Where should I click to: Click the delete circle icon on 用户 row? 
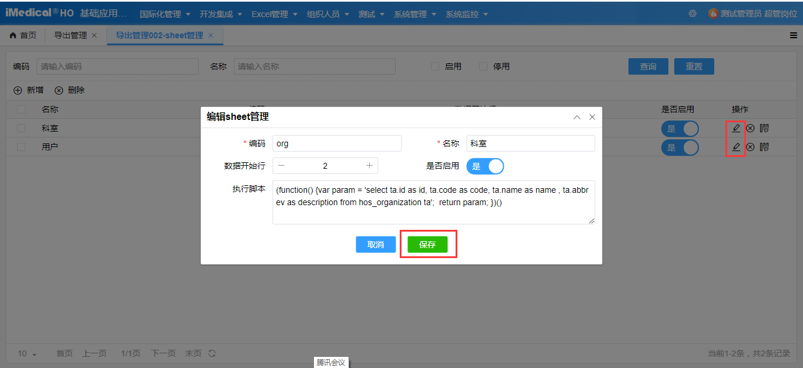pos(750,147)
